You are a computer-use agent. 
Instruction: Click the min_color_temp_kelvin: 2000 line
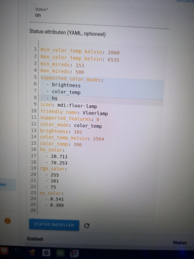[x=80, y=51]
